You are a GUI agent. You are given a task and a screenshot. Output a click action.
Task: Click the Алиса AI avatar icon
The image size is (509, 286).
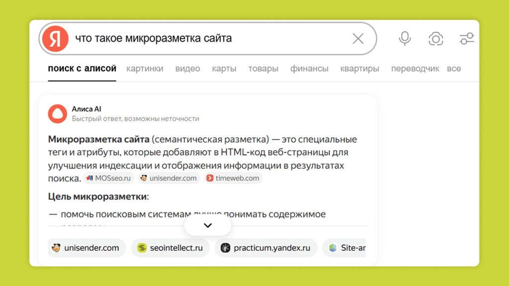pos(58,114)
